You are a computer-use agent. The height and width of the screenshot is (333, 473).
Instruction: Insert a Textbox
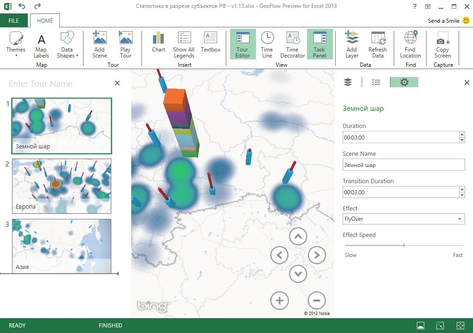(x=210, y=42)
